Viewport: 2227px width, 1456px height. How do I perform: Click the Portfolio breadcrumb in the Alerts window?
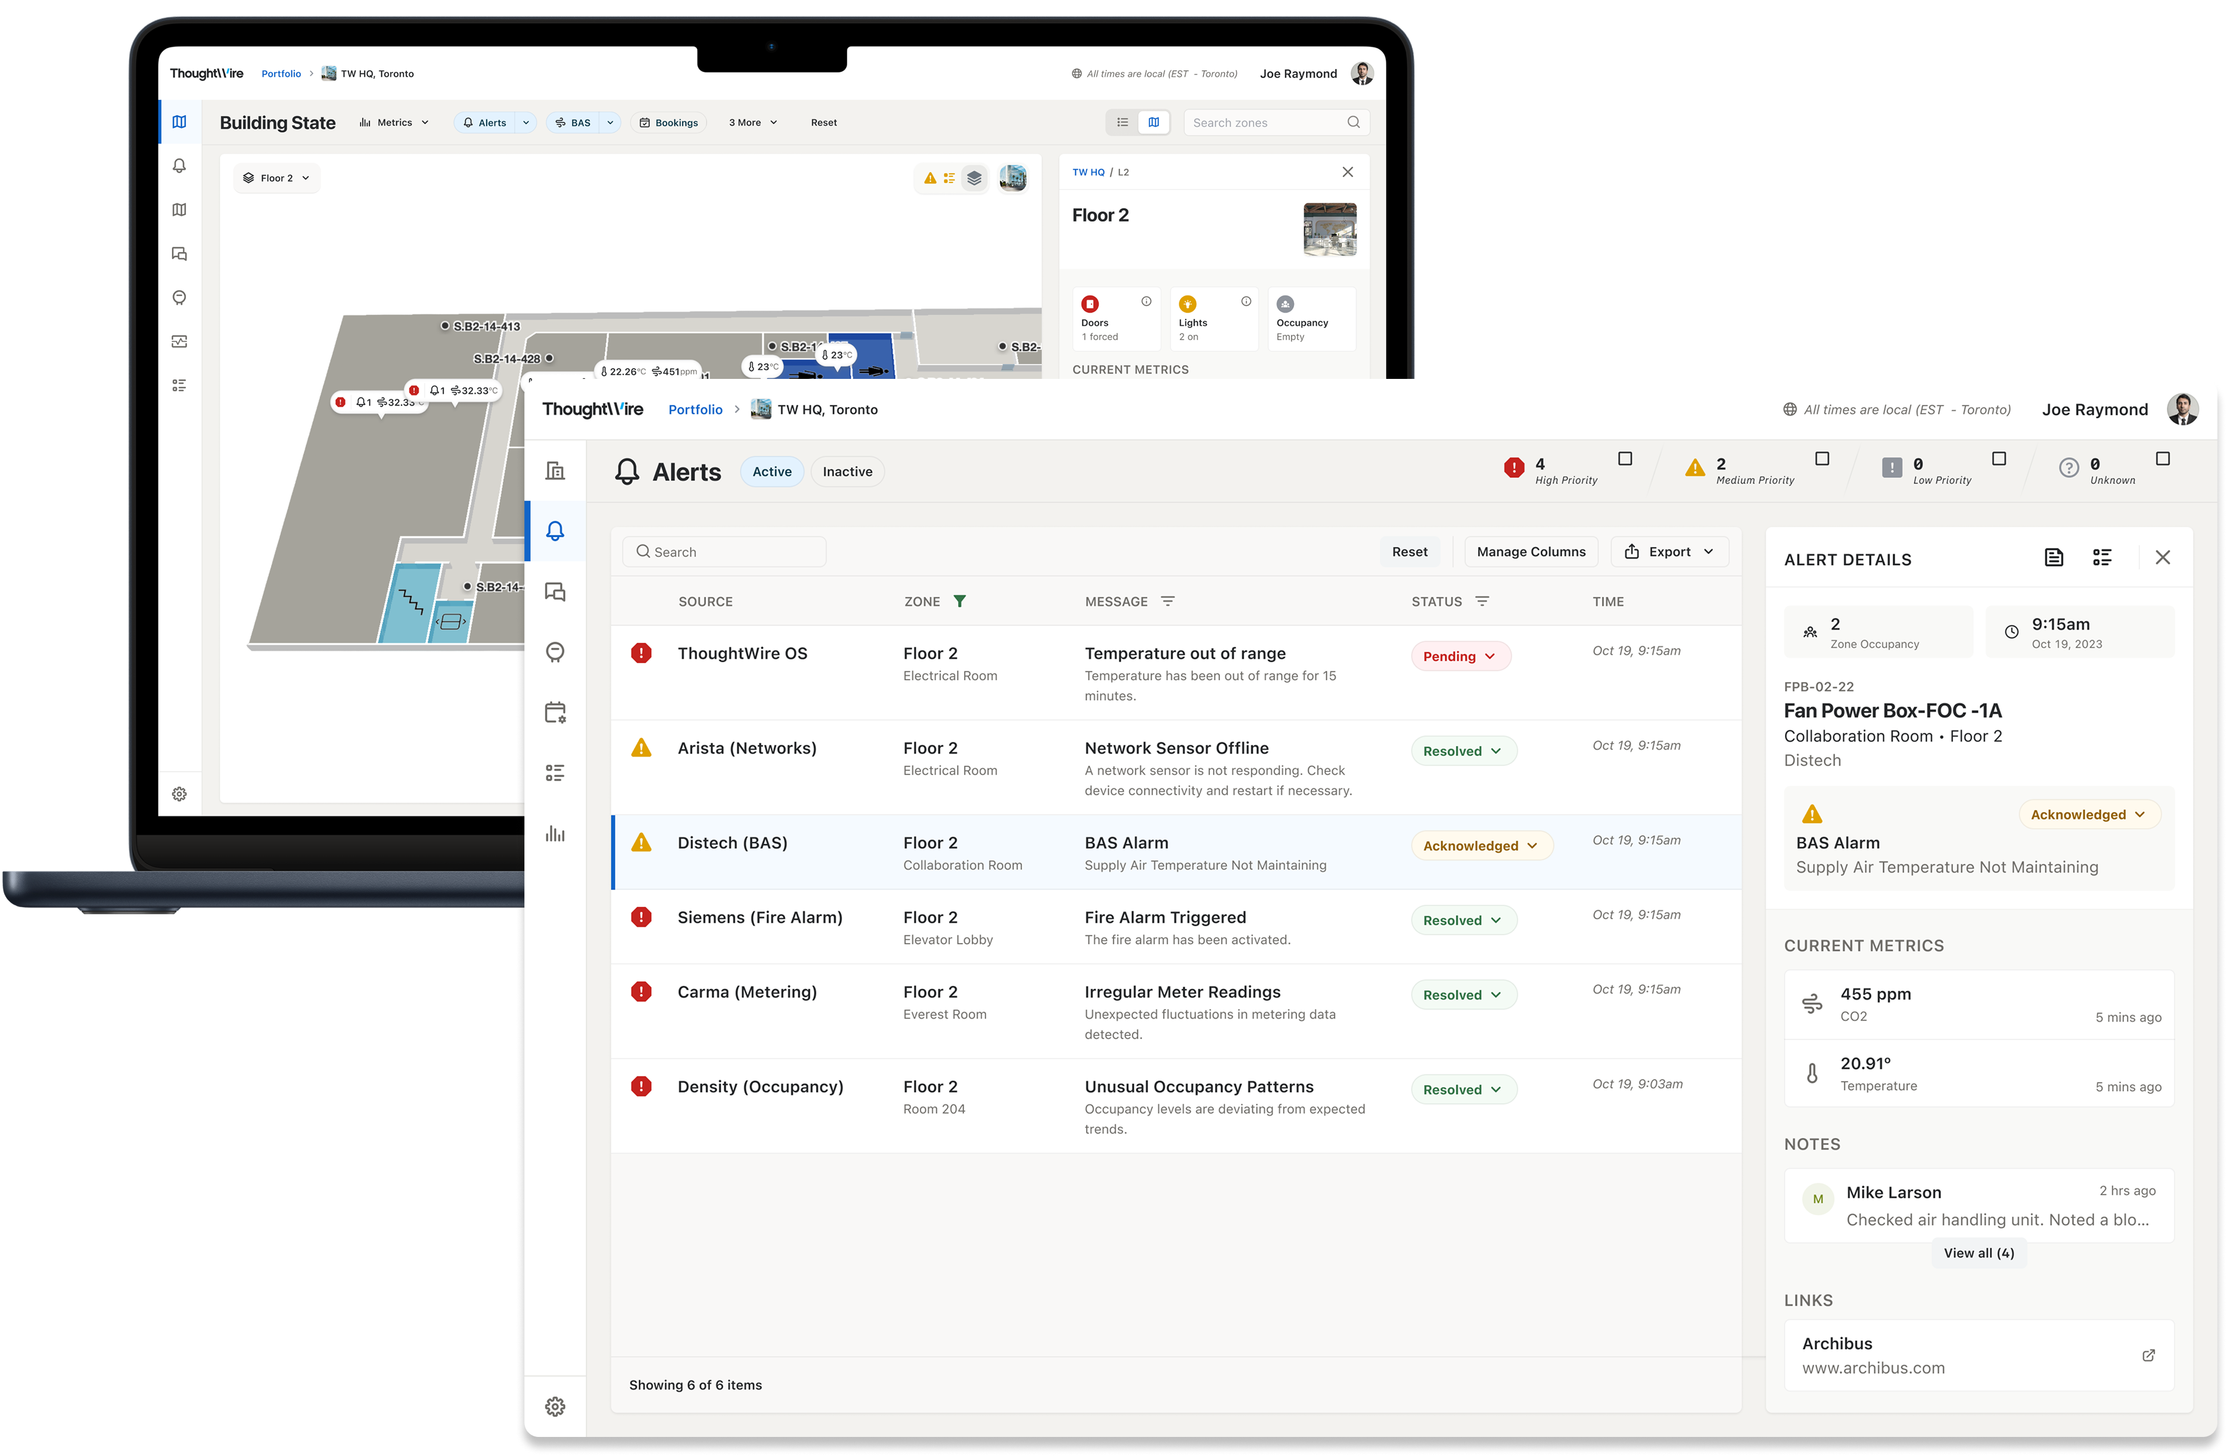click(x=695, y=409)
